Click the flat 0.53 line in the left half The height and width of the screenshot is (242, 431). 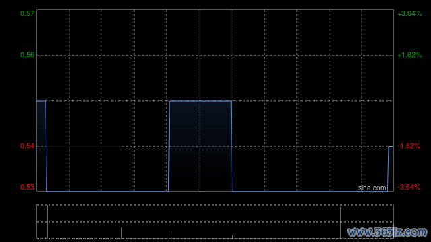[x=108, y=191]
